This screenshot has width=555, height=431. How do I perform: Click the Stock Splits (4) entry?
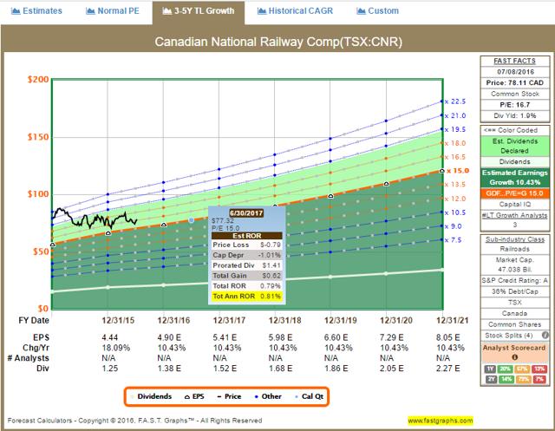click(509, 335)
